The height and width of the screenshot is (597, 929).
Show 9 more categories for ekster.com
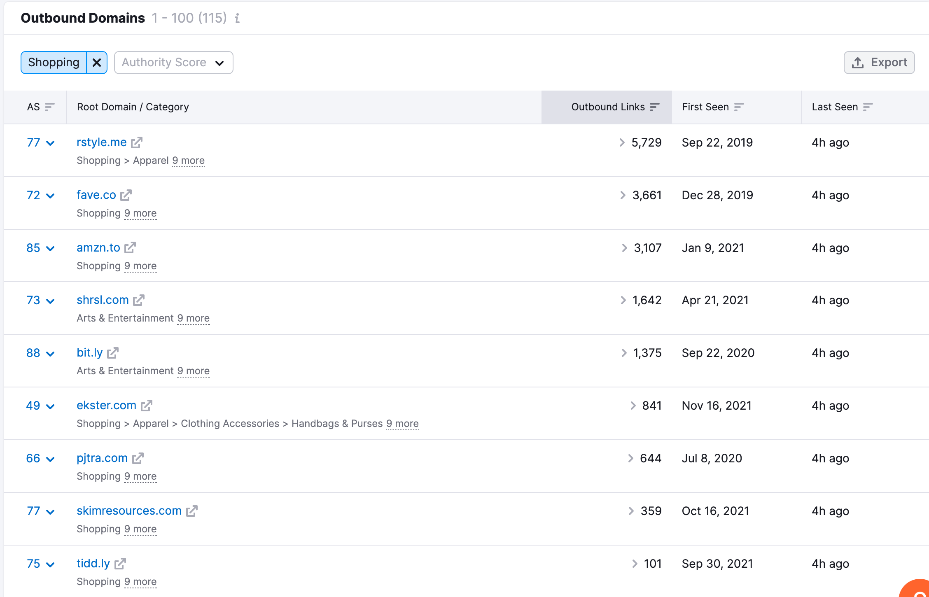click(402, 424)
